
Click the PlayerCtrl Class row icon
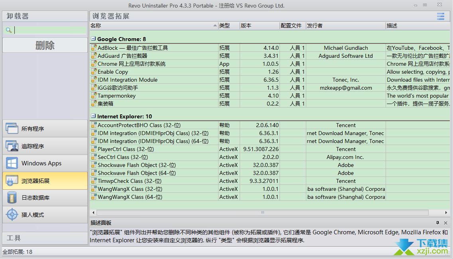[94, 149]
